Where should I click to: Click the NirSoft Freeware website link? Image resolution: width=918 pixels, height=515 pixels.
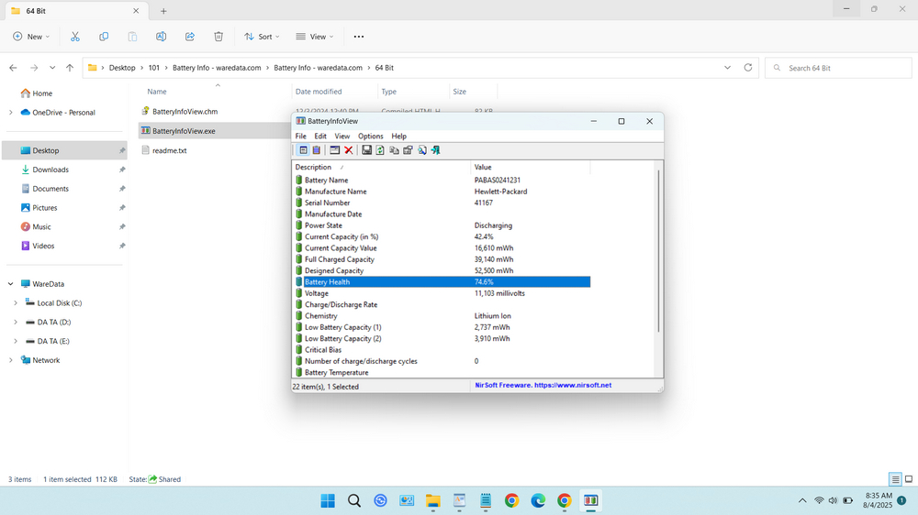click(543, 385)
